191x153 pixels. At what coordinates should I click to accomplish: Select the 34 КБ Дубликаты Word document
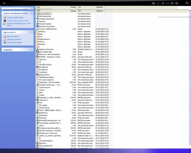43,113
